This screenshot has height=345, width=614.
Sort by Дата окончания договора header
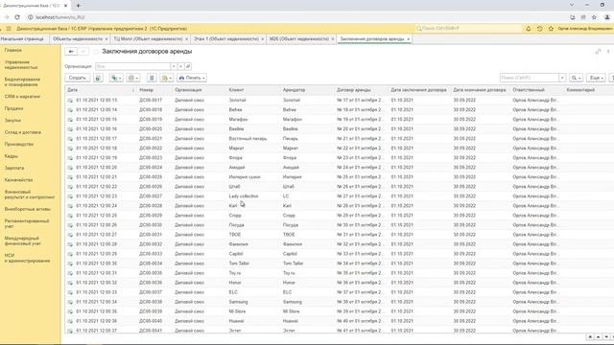[x=480, y=90]
